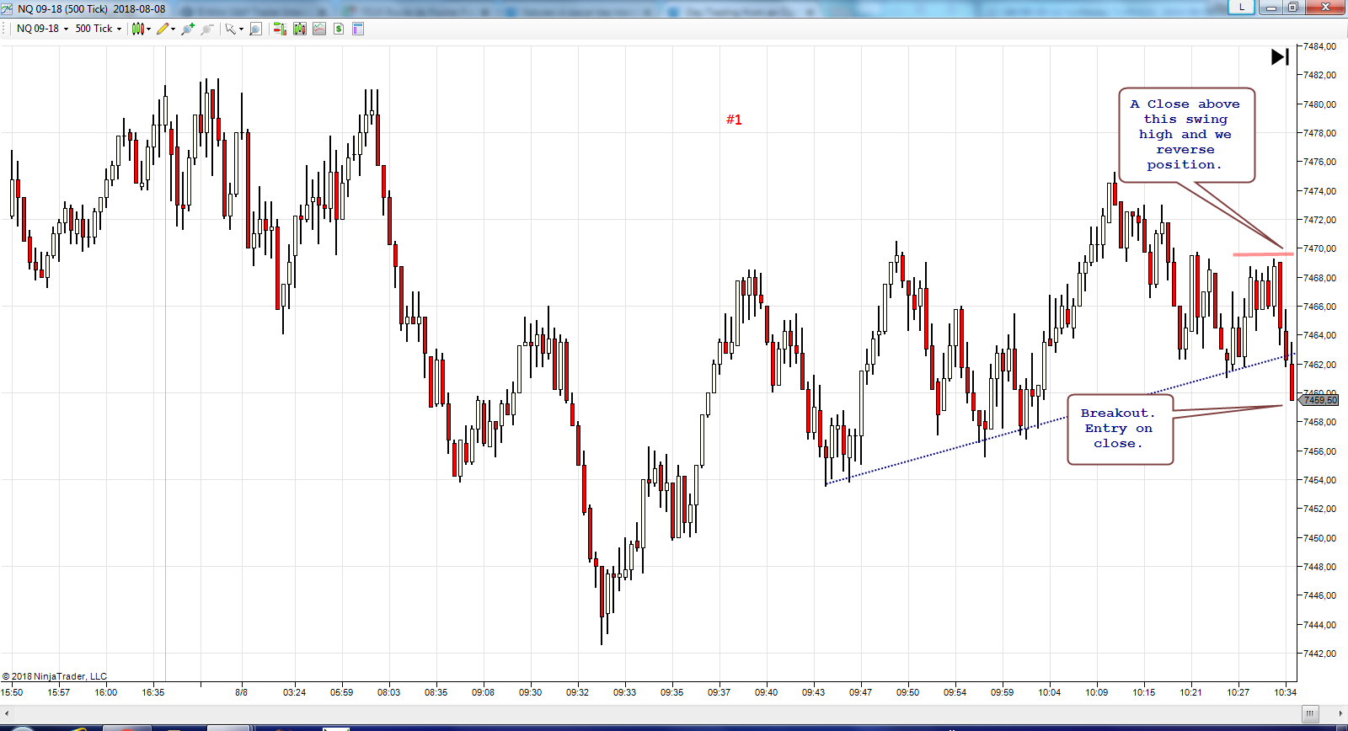Click the 'A Close above this swing high' annotation
The width and height of the screenshot is (1348, 731).
[1186, 135]
